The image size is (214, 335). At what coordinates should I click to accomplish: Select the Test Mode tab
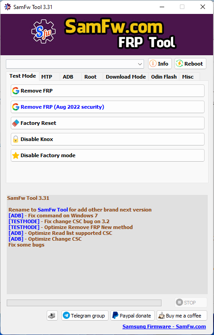(22, 76)
